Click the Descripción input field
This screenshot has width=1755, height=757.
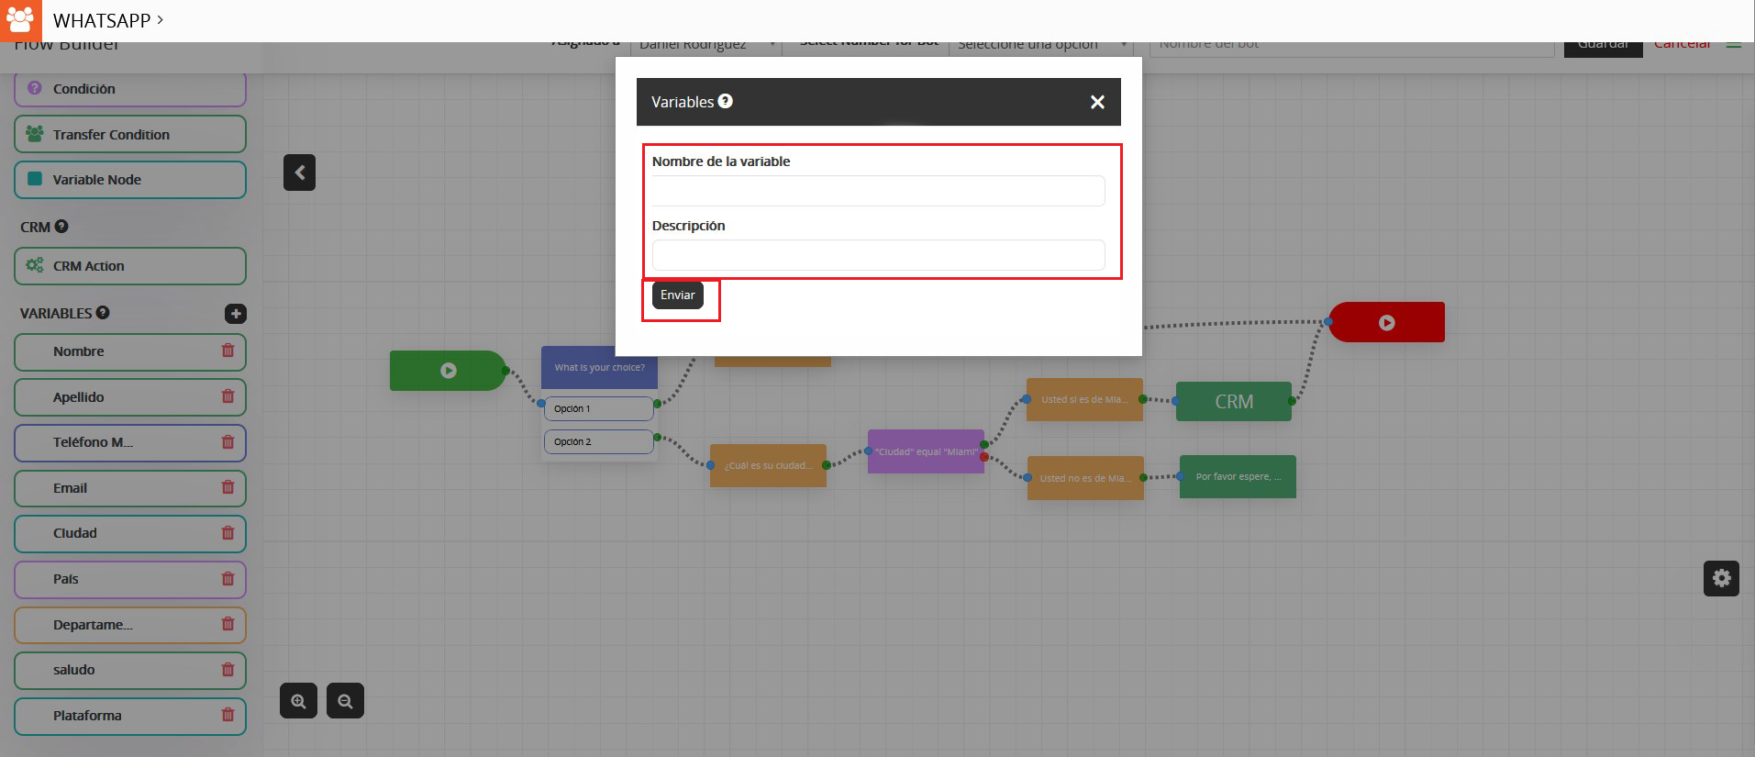(878, 255)
